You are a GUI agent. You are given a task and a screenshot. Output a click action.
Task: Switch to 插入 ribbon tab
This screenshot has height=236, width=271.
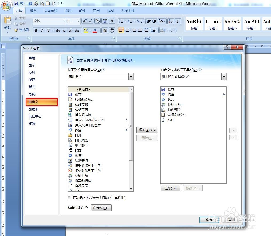click(x=33, y=10)
